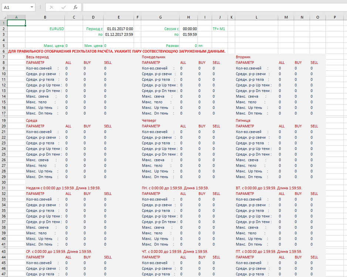Select column P header
347x277 pixels.
click(x=334, y=17)
